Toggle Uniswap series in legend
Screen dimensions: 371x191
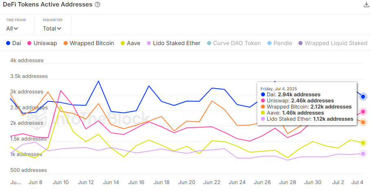42,43
